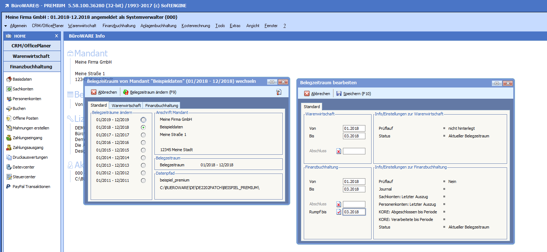Open Personenkonten from the sidebar
Viewport: 547px width, 252px height.
click(x=26, y=99)
